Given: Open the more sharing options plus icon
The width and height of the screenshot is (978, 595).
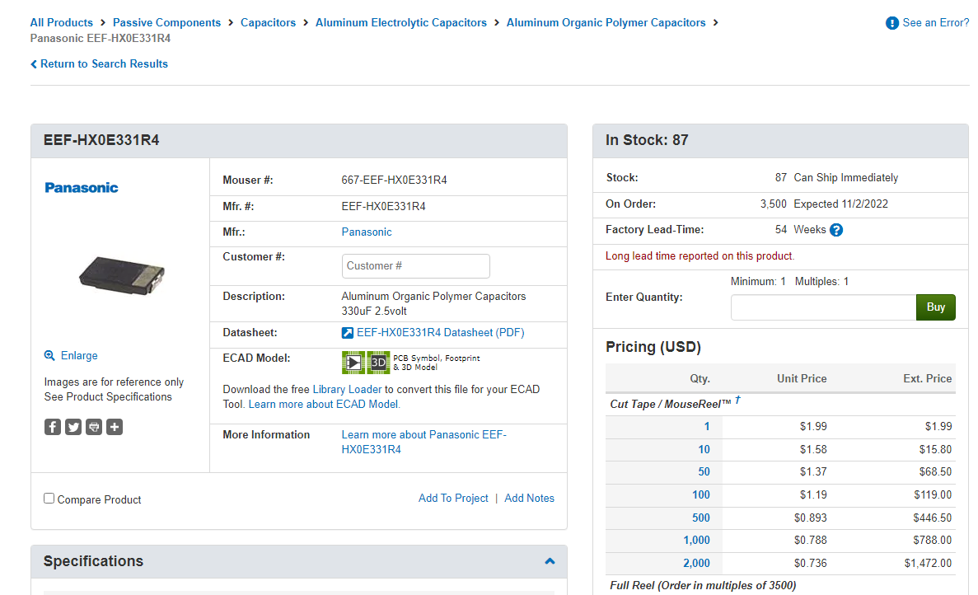Looking at the screenshot, I should [115, 427].
